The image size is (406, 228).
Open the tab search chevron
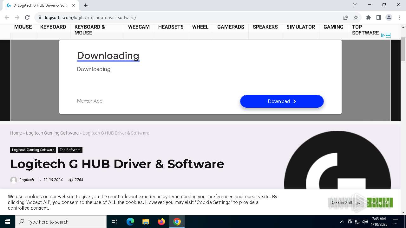click(355, 4)
